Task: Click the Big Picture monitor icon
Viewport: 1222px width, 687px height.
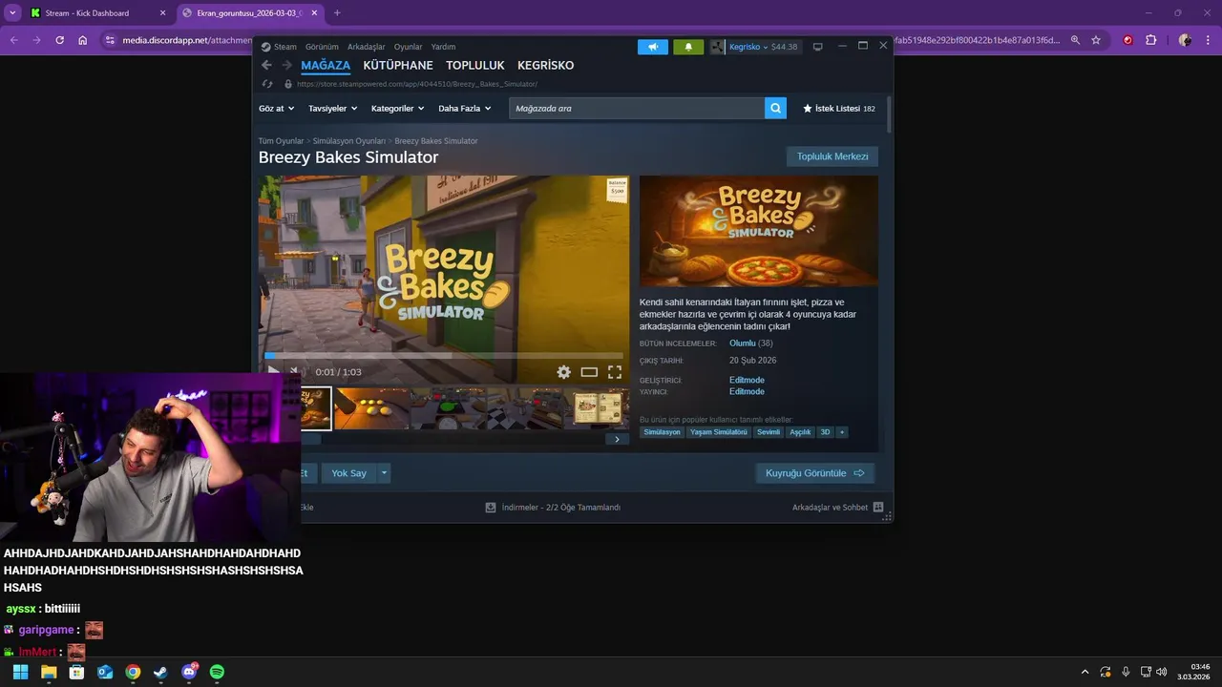Action: (x=817, y=47)
